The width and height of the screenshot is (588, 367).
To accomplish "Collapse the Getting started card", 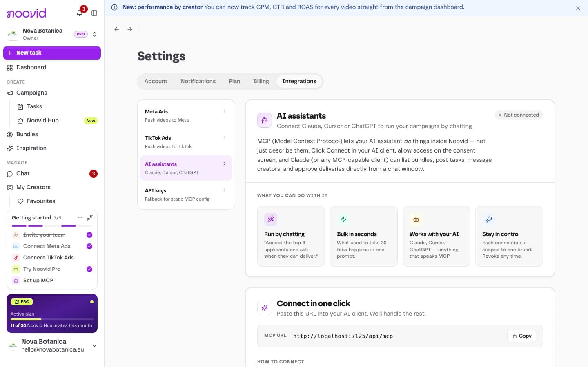I will [x=90, y=218].
